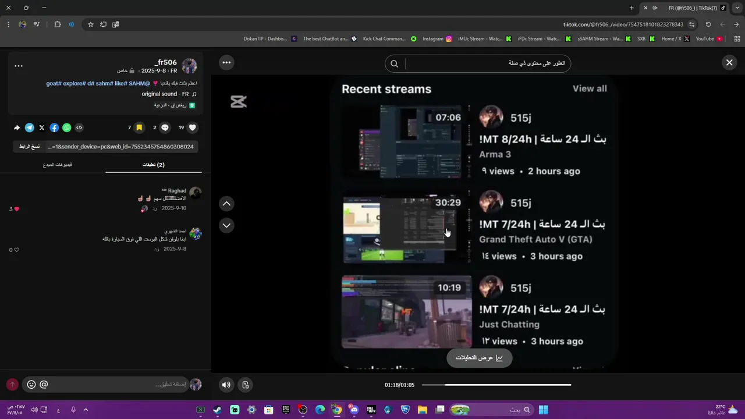
Task: Open the _fr506 profile avatar
Action: 189,66
